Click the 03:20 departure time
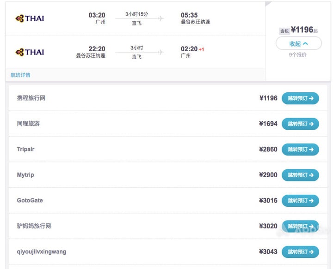This screenshot has width=333, height=269. [97, 15]
